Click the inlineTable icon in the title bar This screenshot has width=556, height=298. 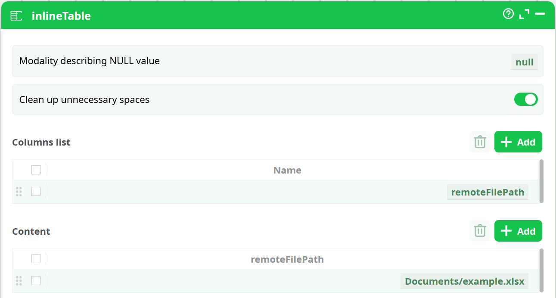[x=16, y=14]
